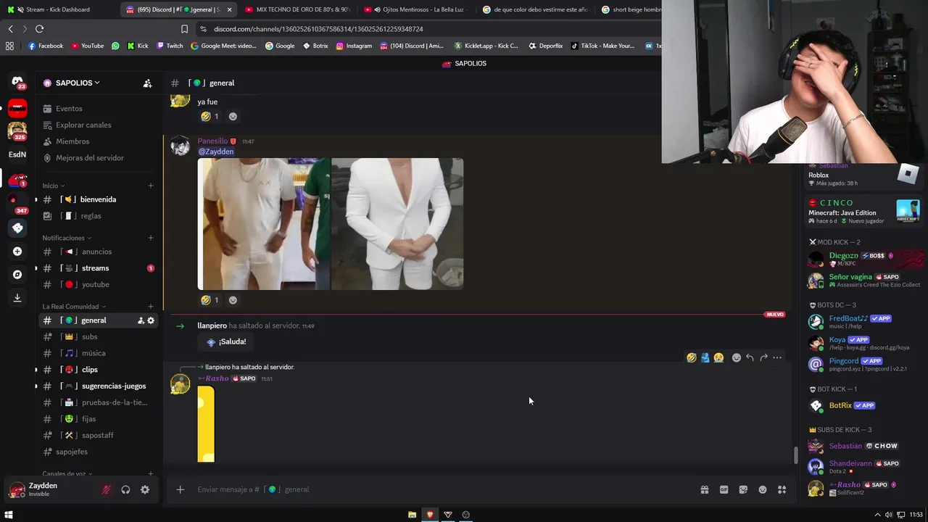Collapse the Canales de voz category

(67, 474)
